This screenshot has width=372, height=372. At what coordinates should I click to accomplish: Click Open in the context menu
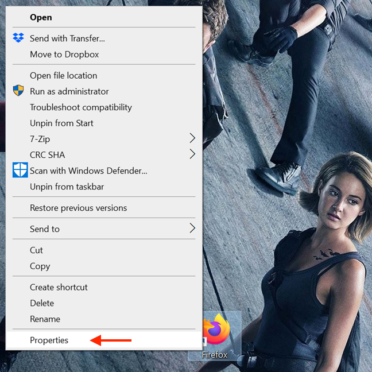tap(104, 17)
